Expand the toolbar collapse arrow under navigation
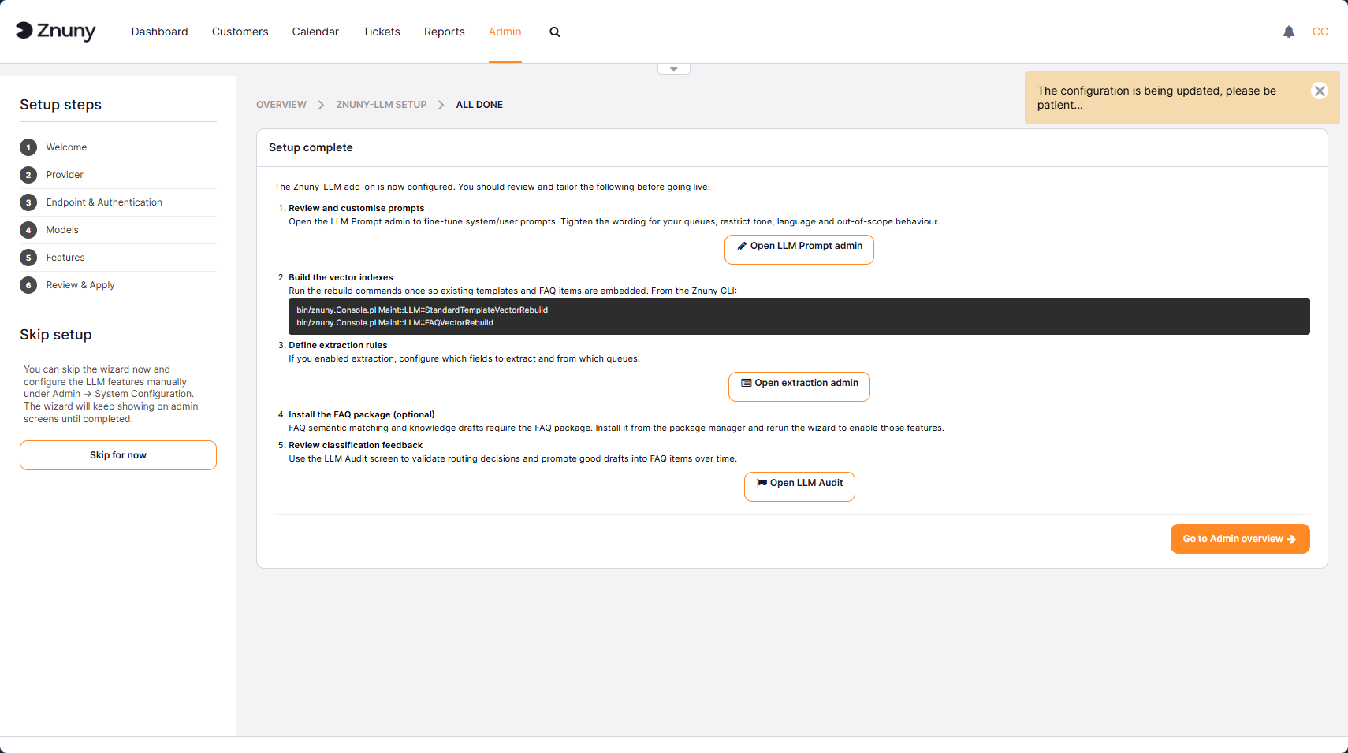 coord(674,69)
